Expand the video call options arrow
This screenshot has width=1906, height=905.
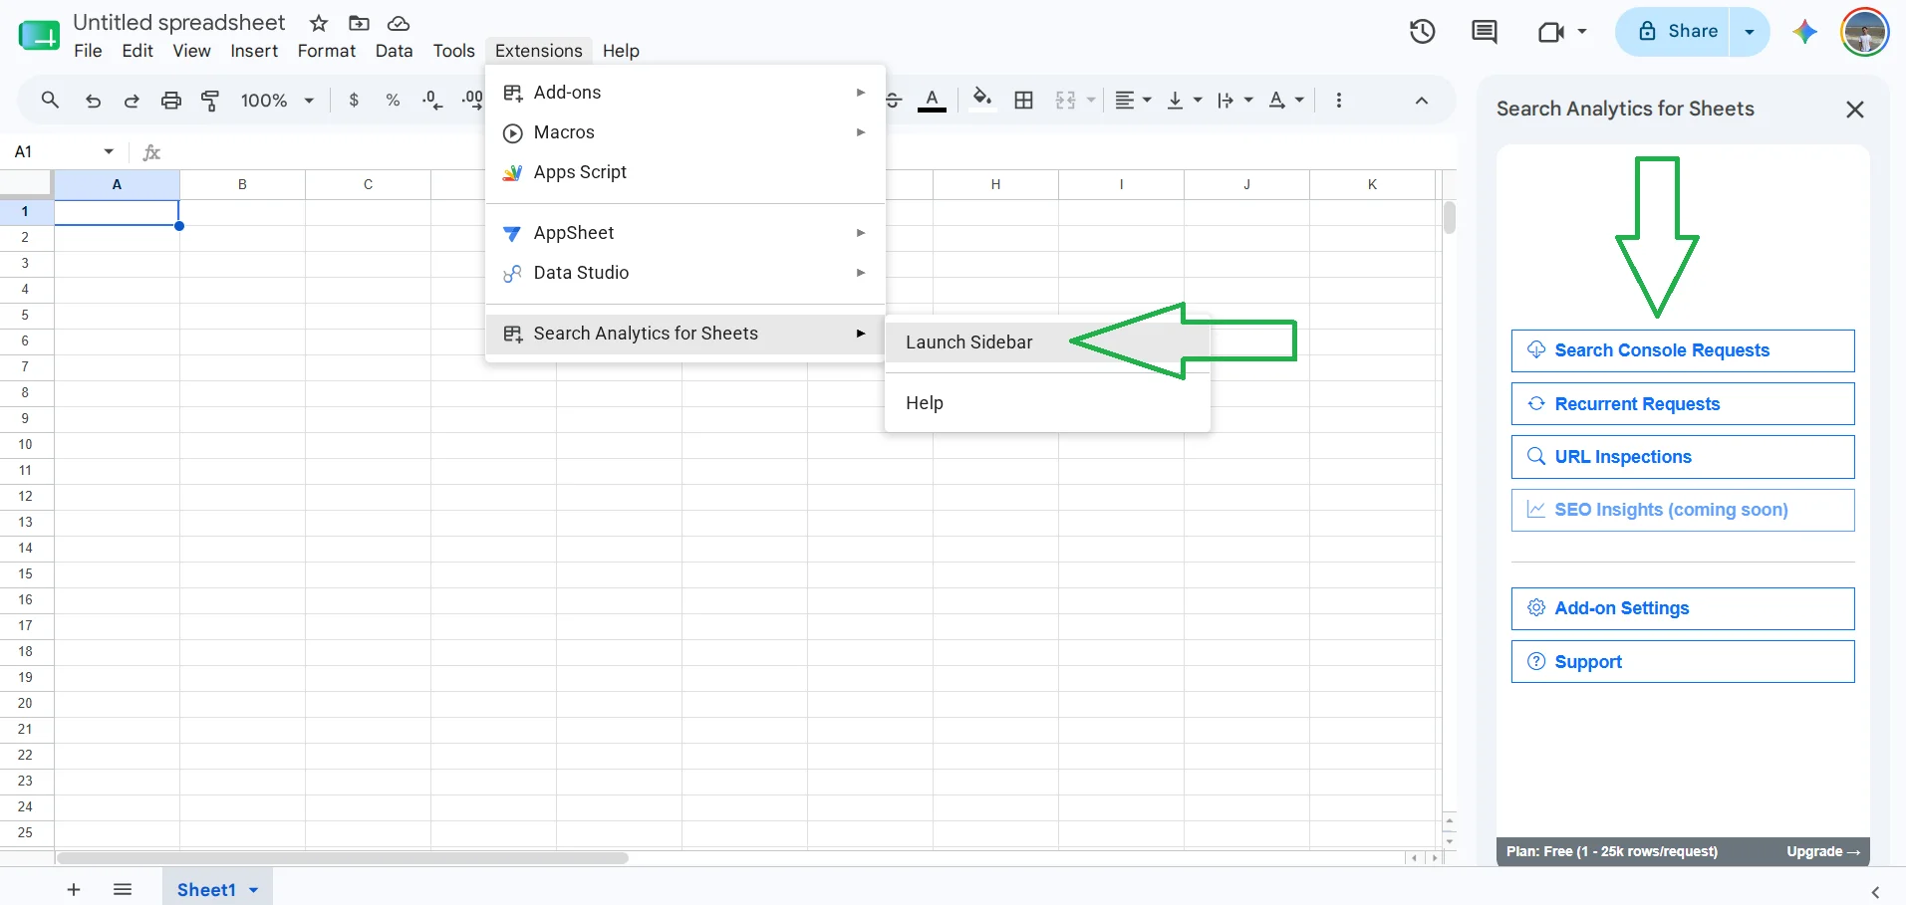1582,32
